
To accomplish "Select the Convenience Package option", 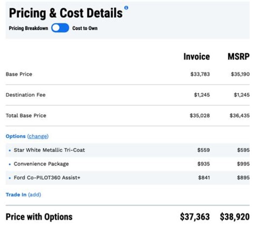I will pos(41,164).
